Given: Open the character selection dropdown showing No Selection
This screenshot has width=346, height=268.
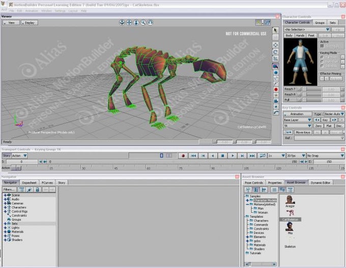Looking at the screenshot, I should click(307, 29).
